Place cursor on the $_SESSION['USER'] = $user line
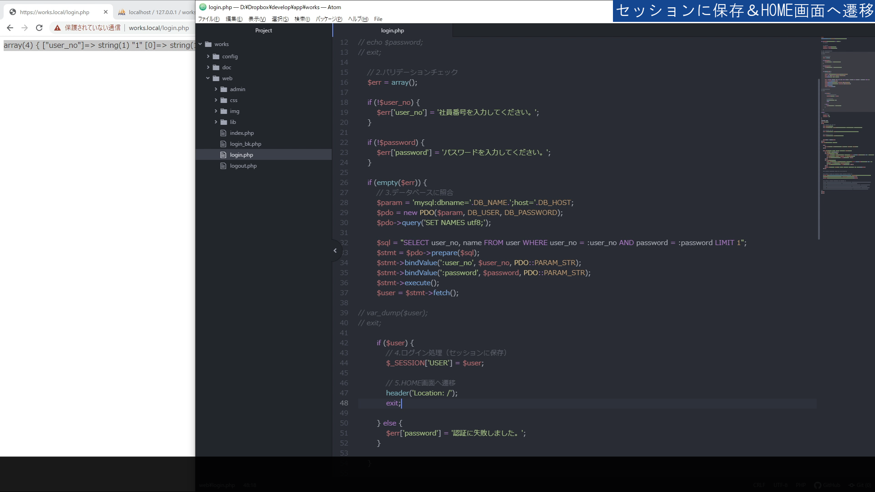 pyautogui.click(x=435, y=363)
